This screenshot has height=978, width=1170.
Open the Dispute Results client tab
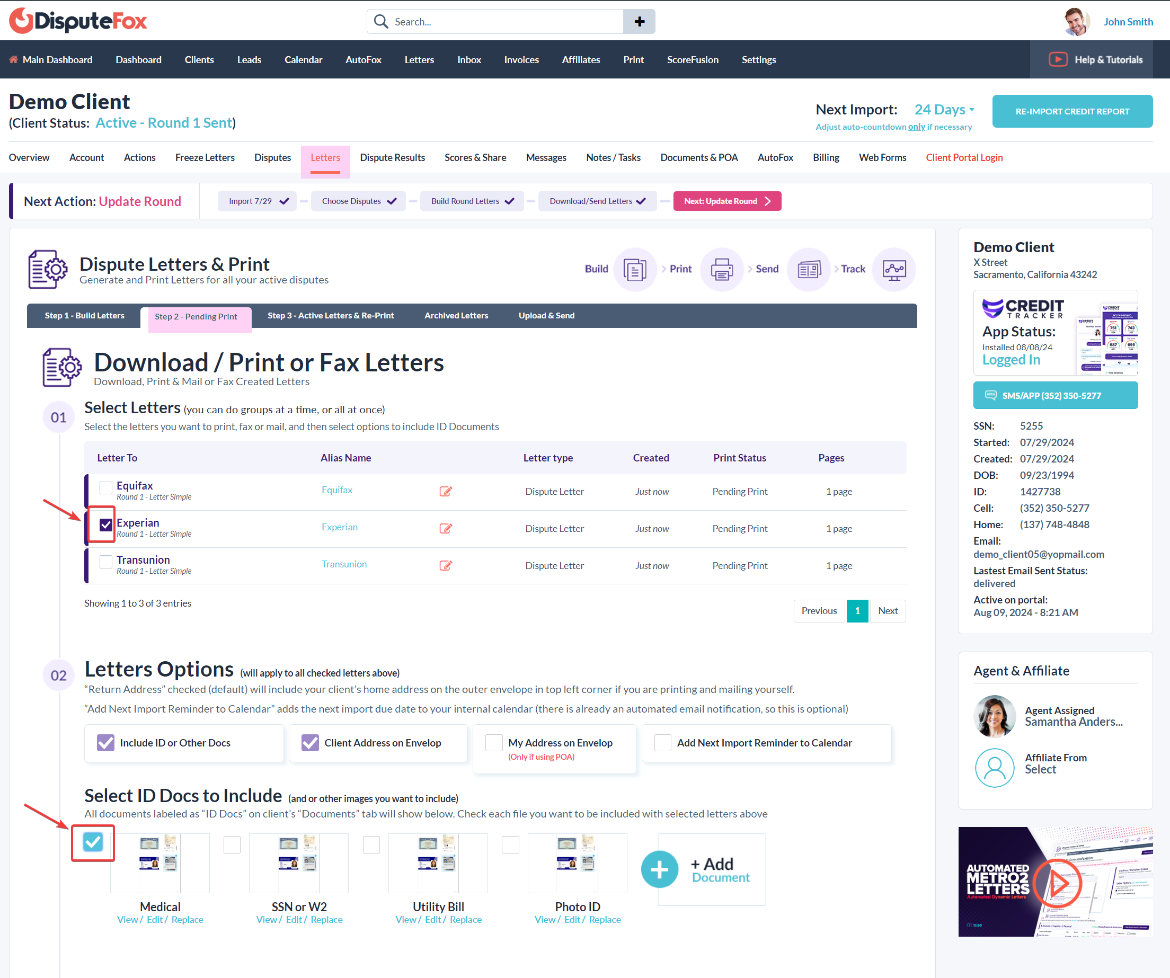click(392, 158)
